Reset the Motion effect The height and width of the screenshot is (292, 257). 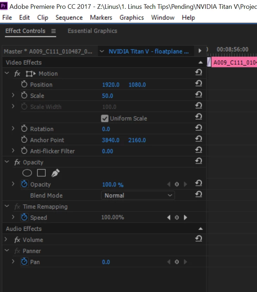click(x=199, y=72)
